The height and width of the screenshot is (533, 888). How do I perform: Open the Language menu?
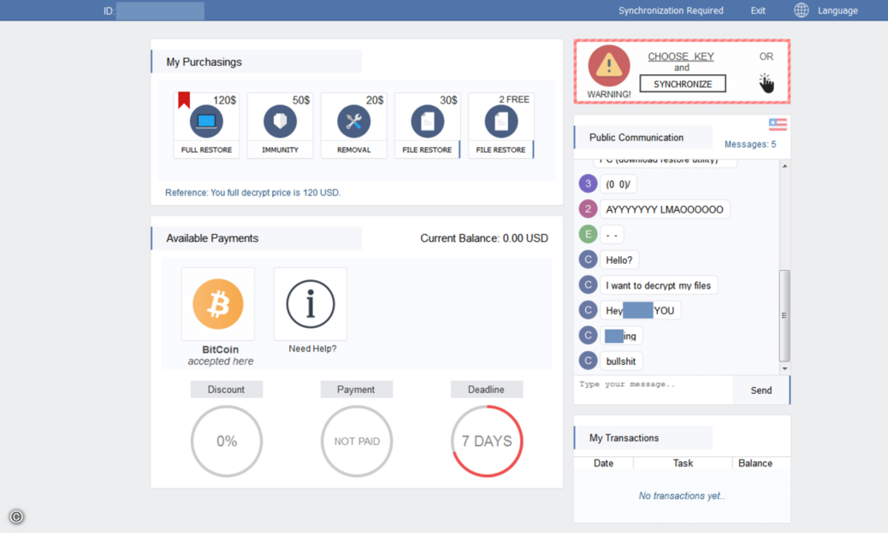838,10
